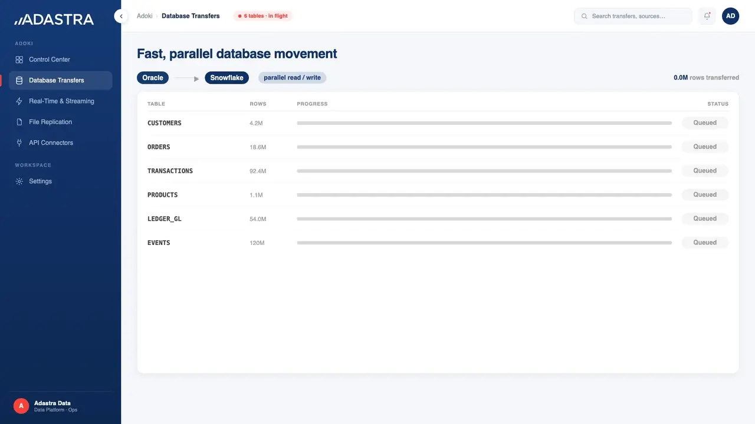The image size is (755, 424).
Task: Click the Database Transfers cylinder icon
Action: pos(19,80)
